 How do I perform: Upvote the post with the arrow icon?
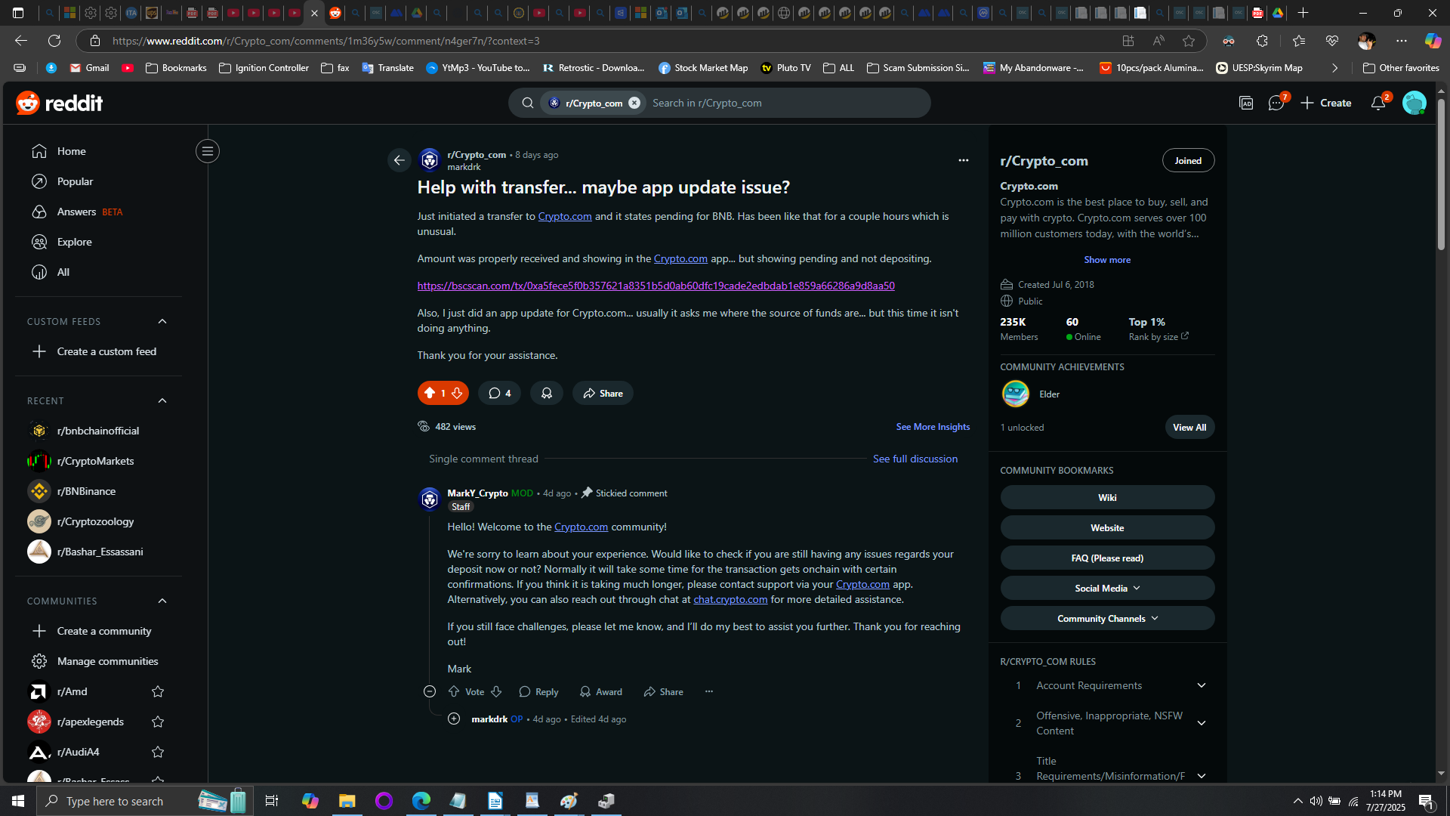click(x=430, y=393)
